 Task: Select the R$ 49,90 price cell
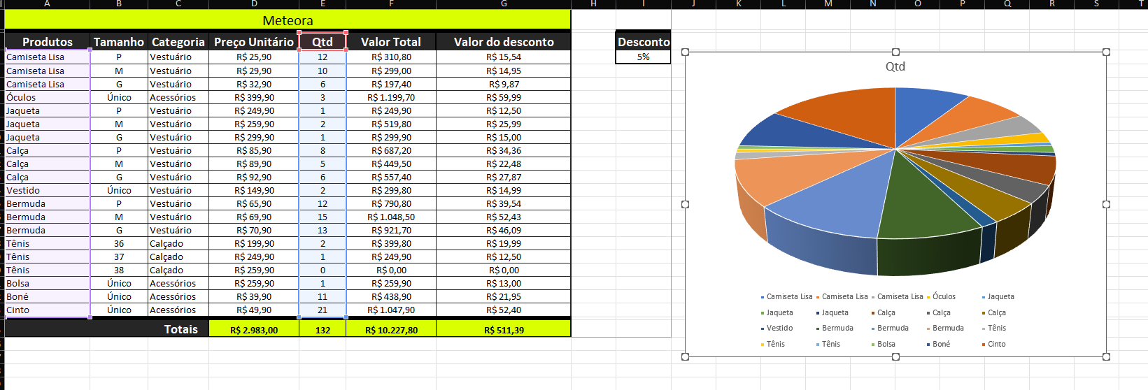coord(254,310)
